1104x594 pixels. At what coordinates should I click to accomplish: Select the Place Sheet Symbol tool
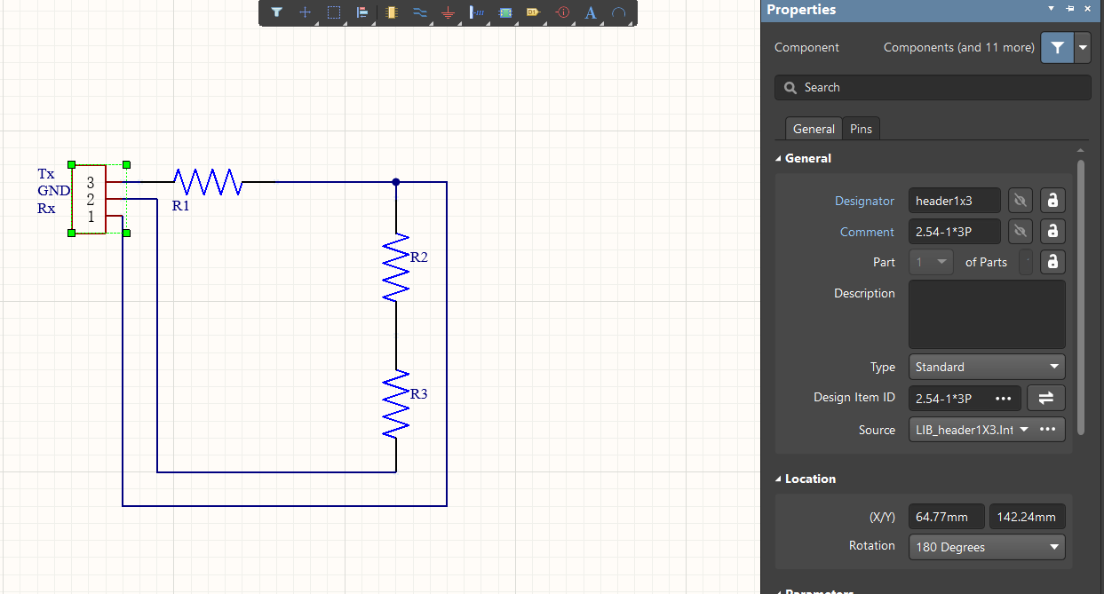[505, 12]
